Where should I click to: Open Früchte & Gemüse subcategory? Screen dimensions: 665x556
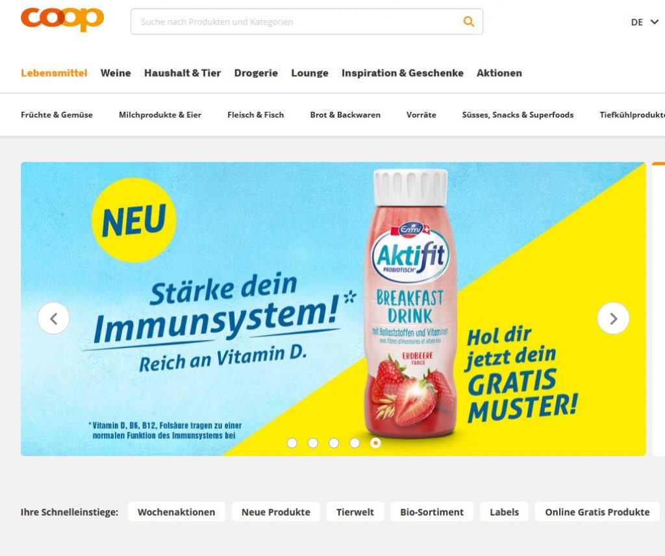[57, 115]
